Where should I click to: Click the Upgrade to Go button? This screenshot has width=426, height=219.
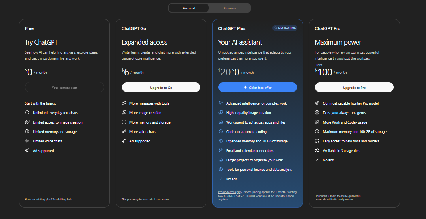click(161, 87)
